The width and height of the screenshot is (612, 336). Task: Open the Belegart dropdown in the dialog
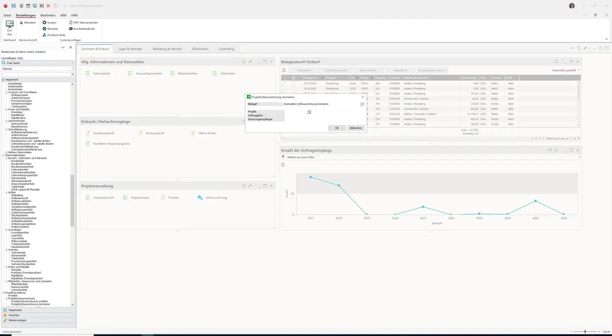[362, 104]
